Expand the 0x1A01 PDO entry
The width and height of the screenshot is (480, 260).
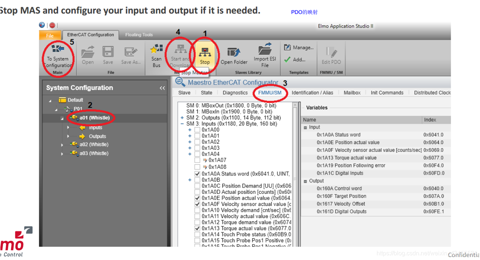click(x=190, y=136)
